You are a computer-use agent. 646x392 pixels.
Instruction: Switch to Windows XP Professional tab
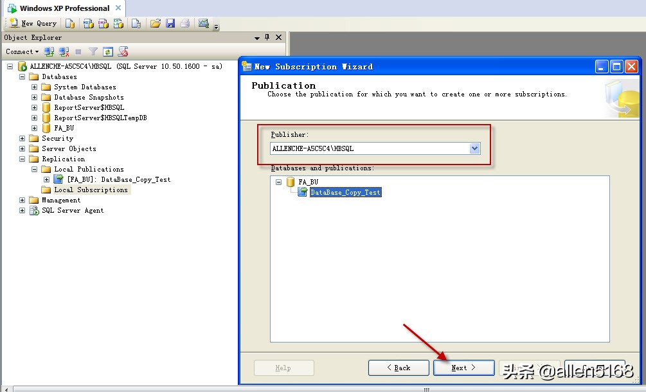(x=64, y=8)
